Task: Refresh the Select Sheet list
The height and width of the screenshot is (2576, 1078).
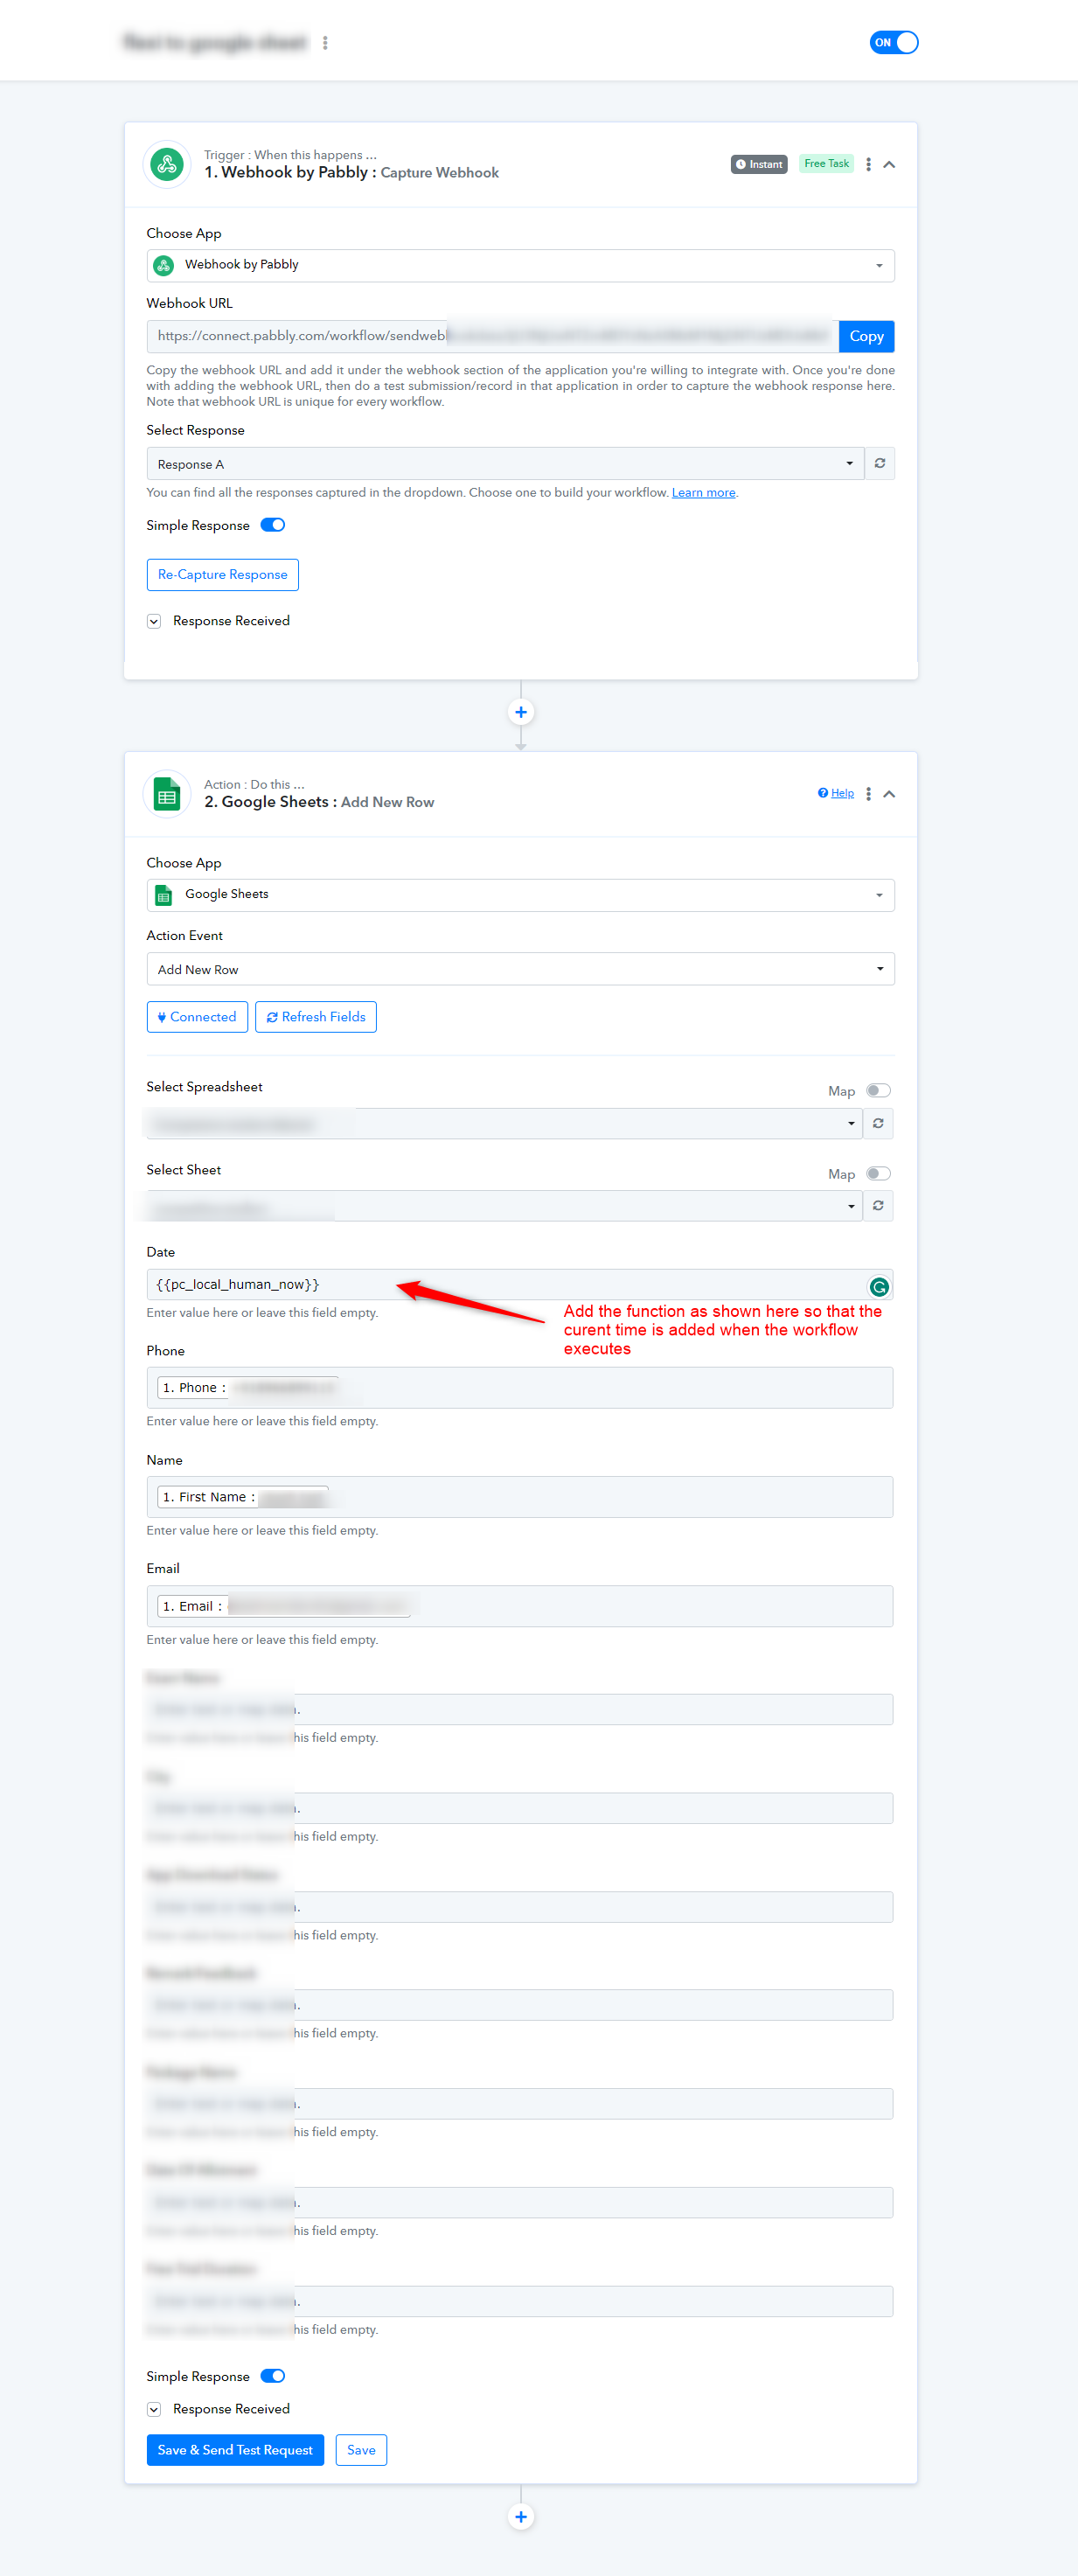Action: pyautogui.click(x=878, y=1206)
